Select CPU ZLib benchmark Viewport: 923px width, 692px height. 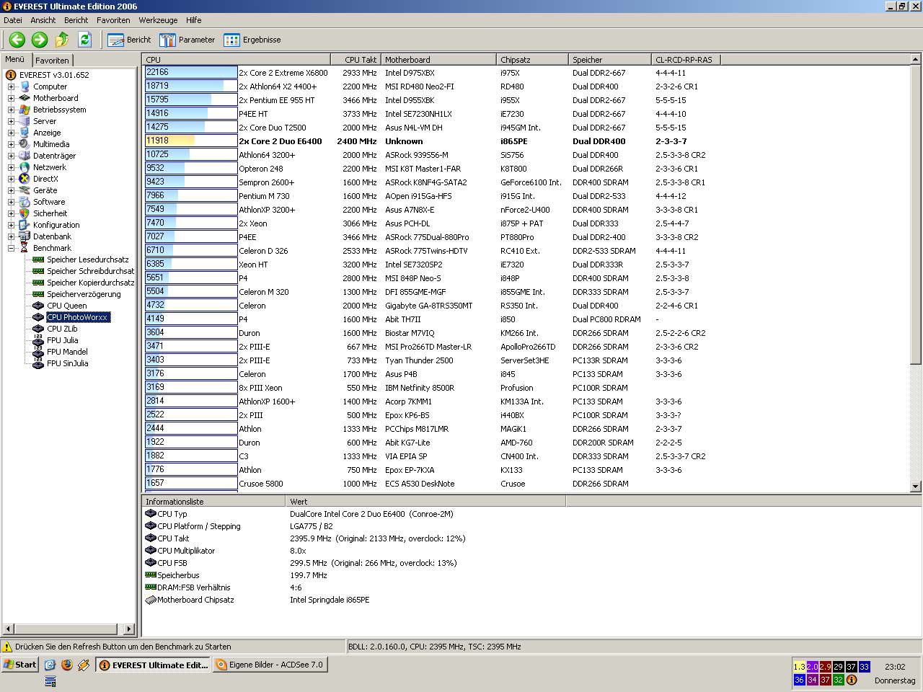click(x=62, y=329)
